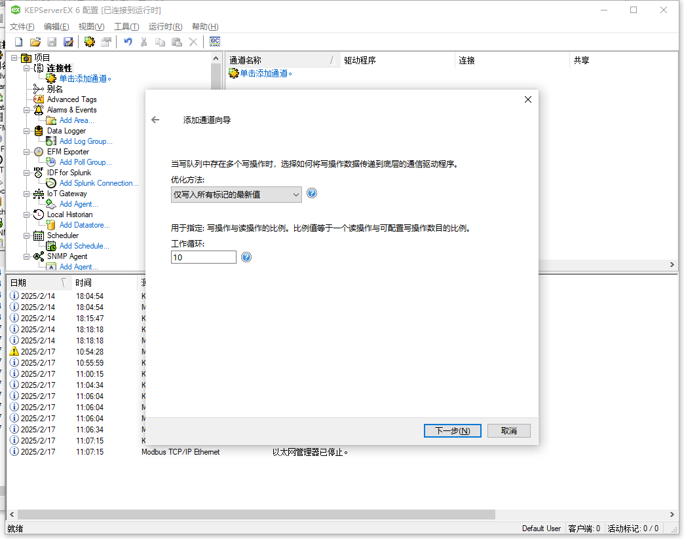
Task: Open the 帮助(H) menu
Action: coord(205,27)
